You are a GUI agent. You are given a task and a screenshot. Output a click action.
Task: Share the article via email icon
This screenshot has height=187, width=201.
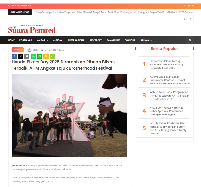tap(27, 56)
